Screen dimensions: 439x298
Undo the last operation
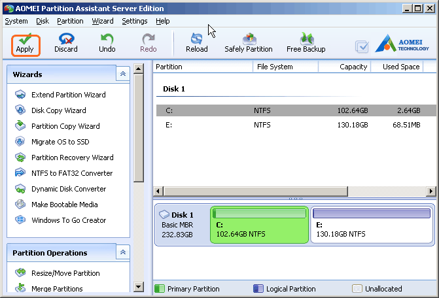(107, 44)
